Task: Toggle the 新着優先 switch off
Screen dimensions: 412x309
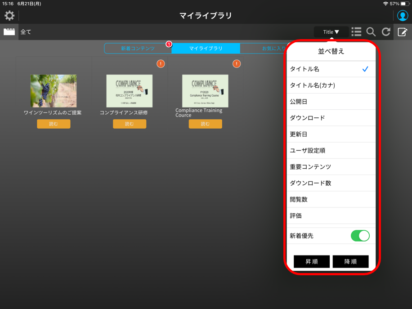Action: coord(360,236)
